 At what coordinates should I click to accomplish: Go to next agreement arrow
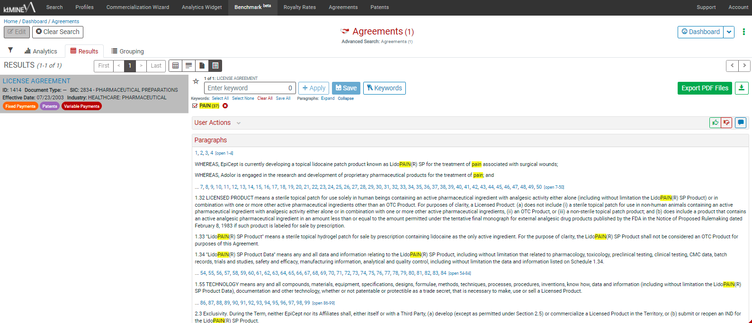tap(744, 66)
